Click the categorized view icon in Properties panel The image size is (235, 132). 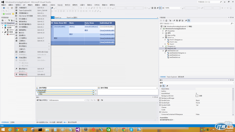tap(161, 86)
